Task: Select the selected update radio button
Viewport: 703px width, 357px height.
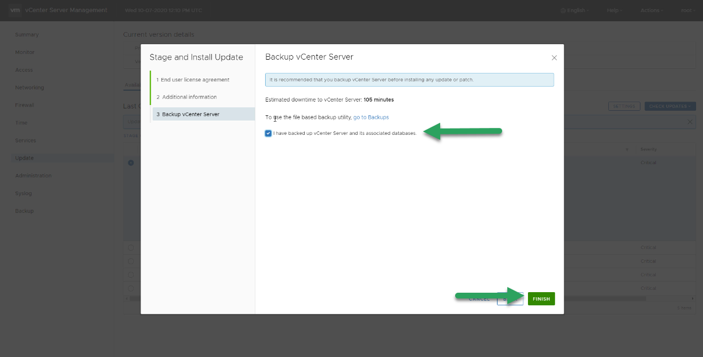Action: [x=131, y=163]
